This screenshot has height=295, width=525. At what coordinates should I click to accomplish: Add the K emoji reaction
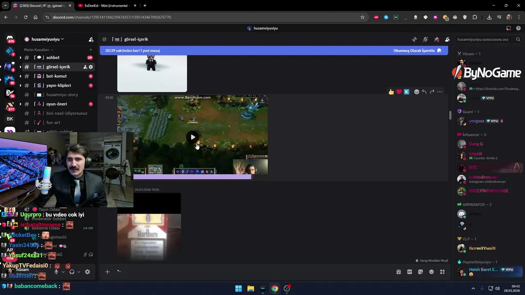coord(406,92)
